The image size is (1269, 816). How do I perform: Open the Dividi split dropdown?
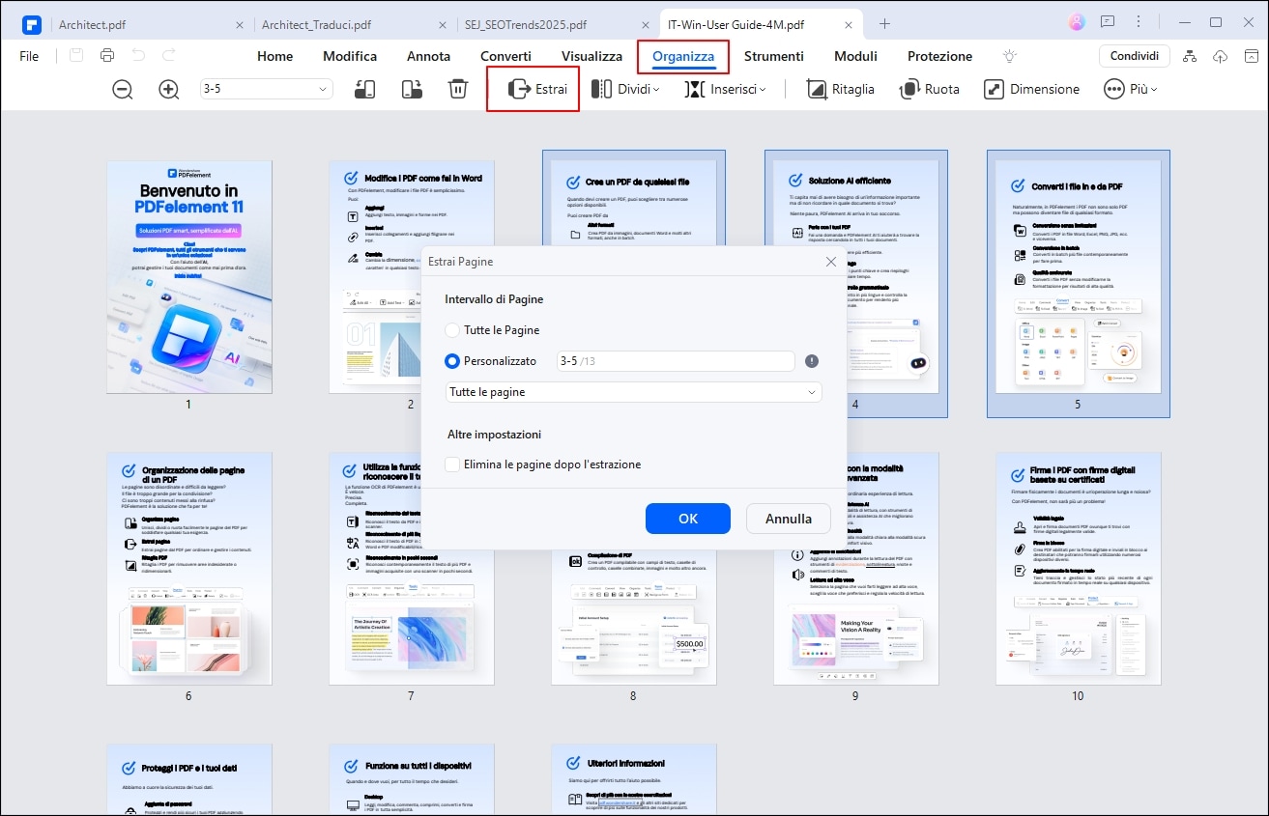[x=626, y=89]
